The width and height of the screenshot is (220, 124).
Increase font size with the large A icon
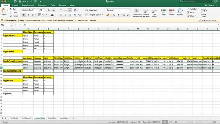[x=49, y=10]
